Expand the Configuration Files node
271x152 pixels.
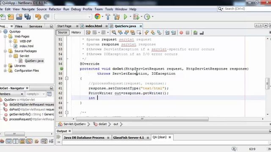coord(5,71)
